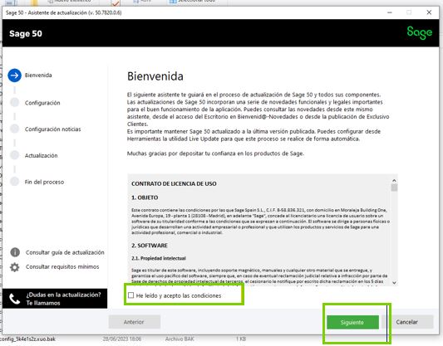Click the info icon for update guide

click(15, 252)
